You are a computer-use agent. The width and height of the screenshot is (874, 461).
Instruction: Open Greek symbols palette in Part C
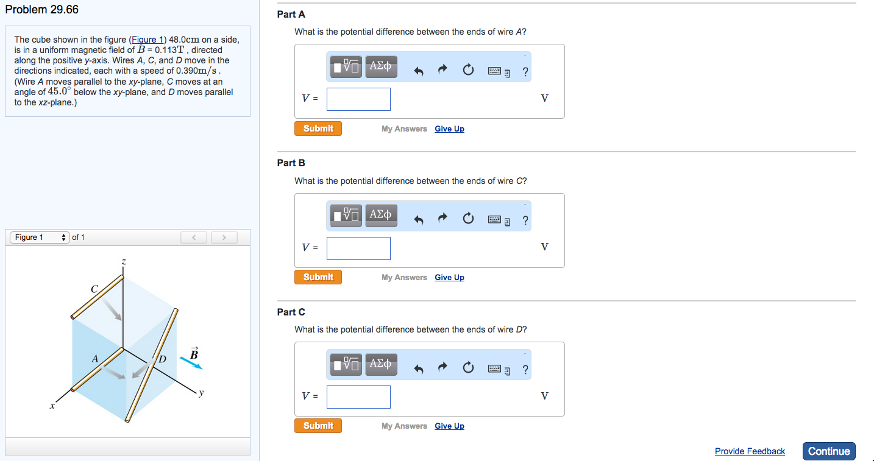click(381, 364)
